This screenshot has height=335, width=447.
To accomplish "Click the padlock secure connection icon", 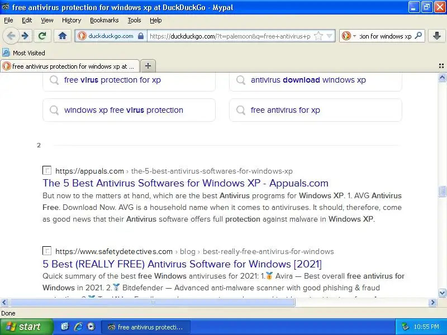I will click(x=141, y=36).
